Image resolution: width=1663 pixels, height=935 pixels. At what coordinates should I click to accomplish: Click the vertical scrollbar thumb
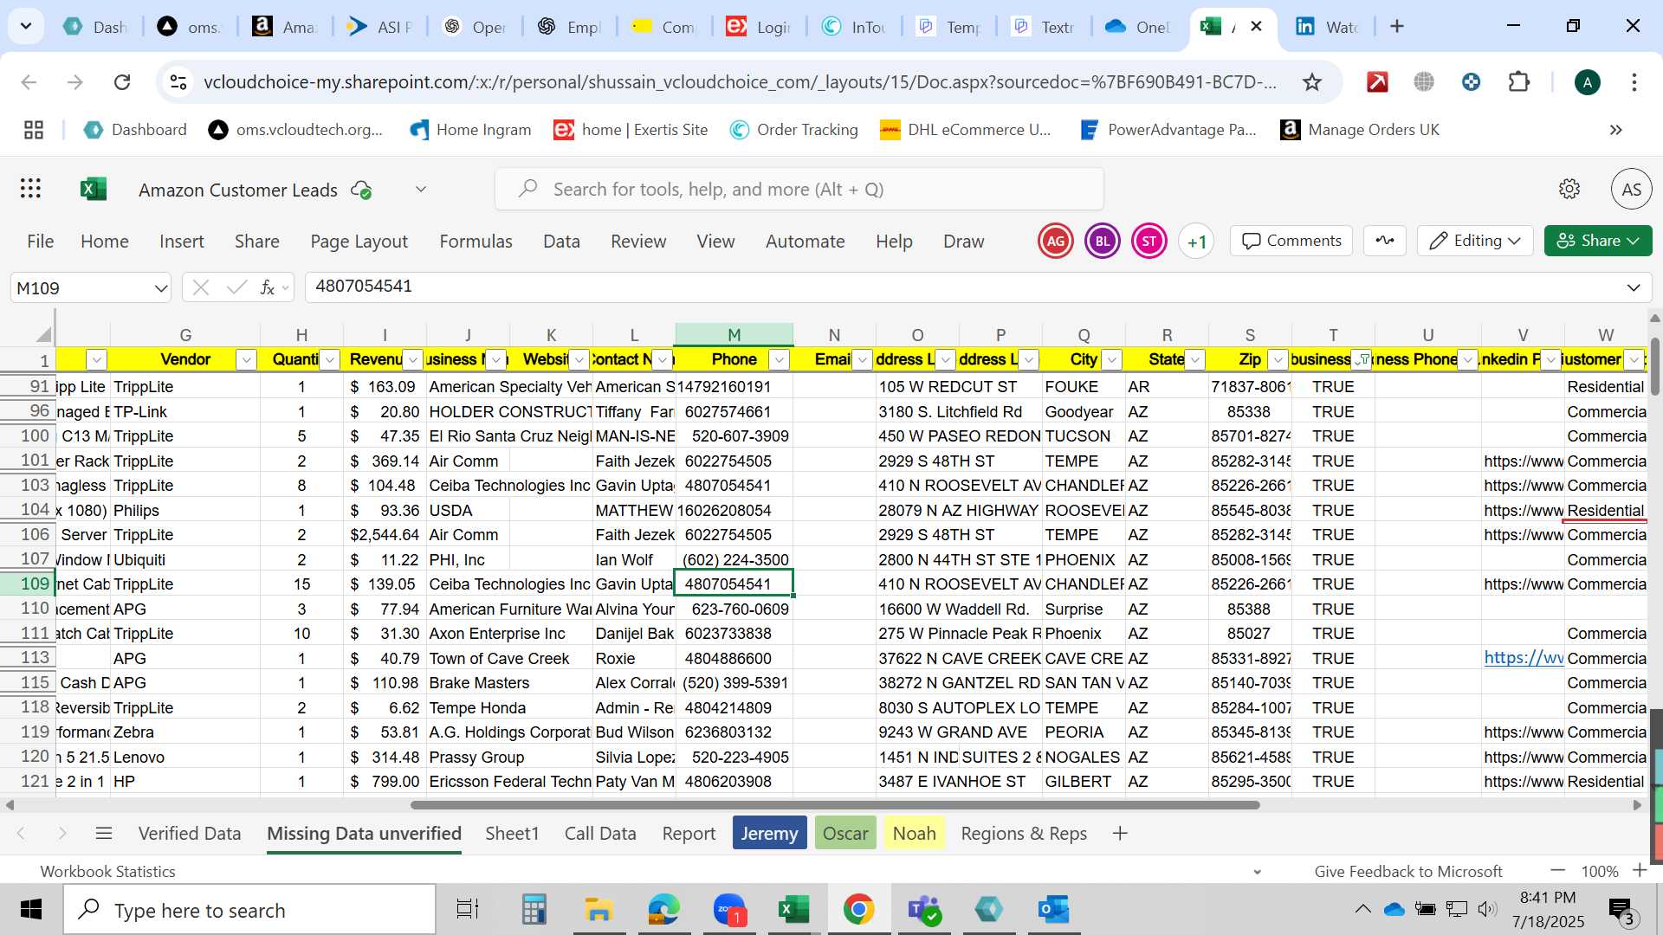coord(1655,368)
